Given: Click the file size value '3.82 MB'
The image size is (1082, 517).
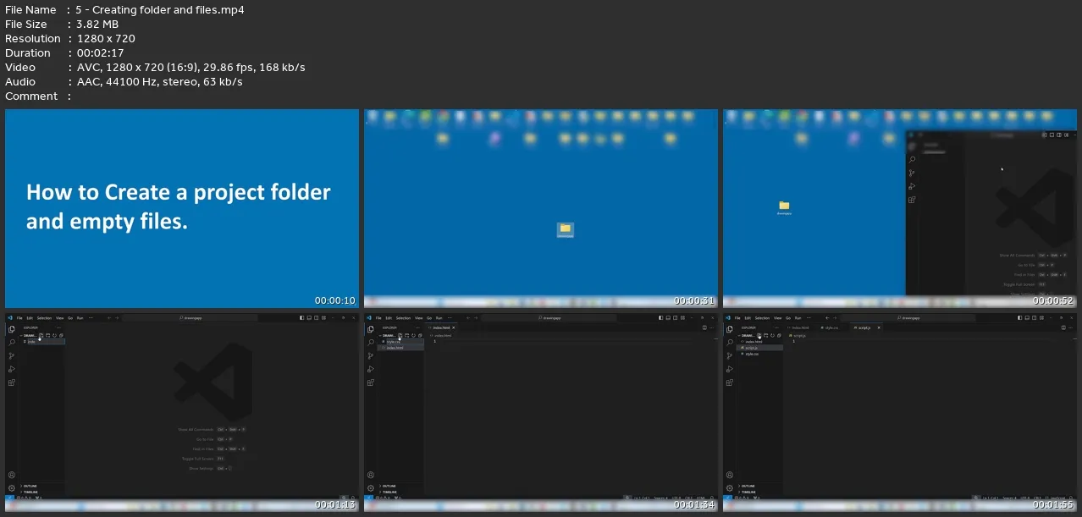Looking at the screenshot, I should 97,25.
